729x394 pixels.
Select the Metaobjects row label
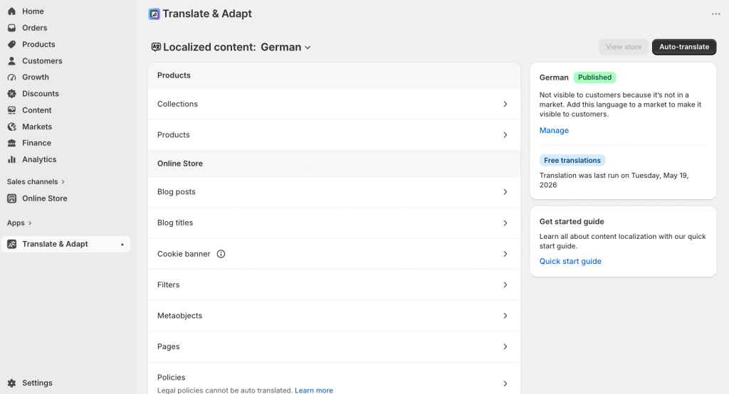[179, 316]
